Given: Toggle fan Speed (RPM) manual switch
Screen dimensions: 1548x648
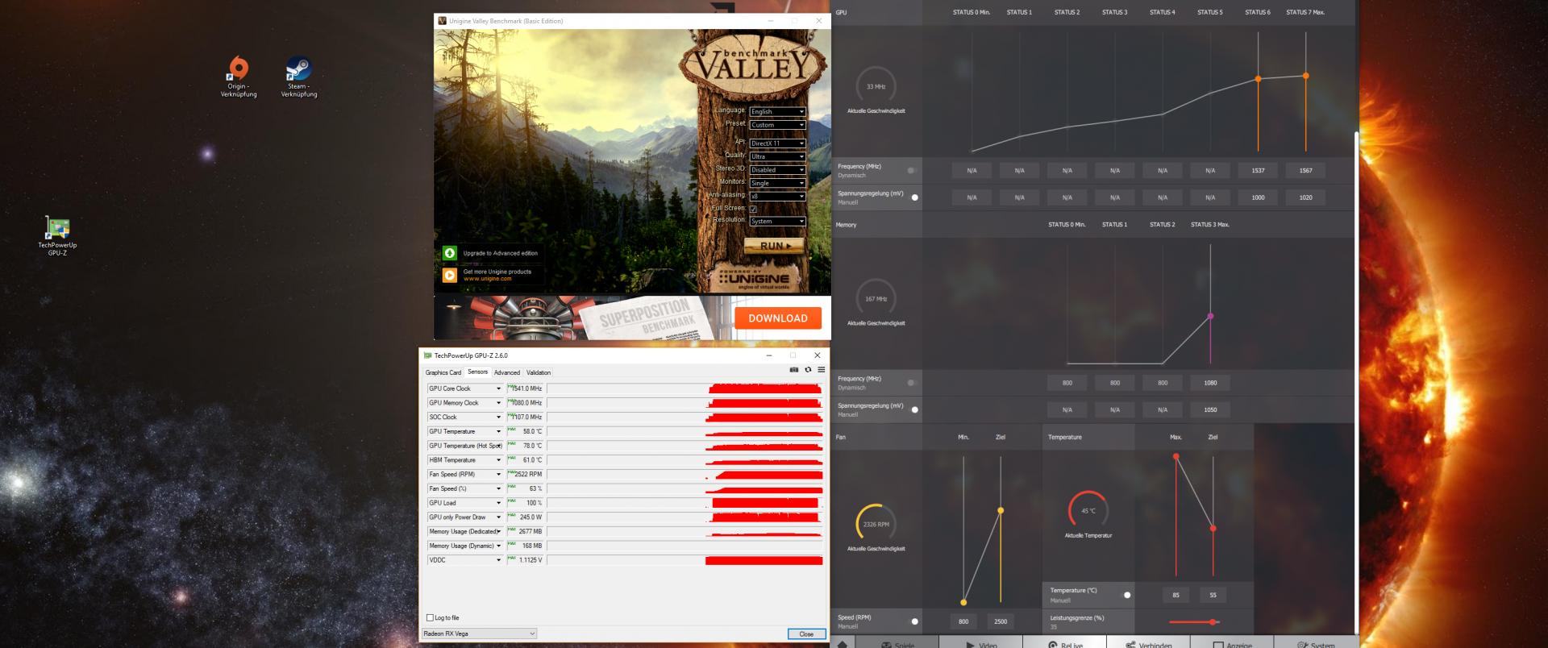Looking at the screenshot, I should [x=914, y=621].
